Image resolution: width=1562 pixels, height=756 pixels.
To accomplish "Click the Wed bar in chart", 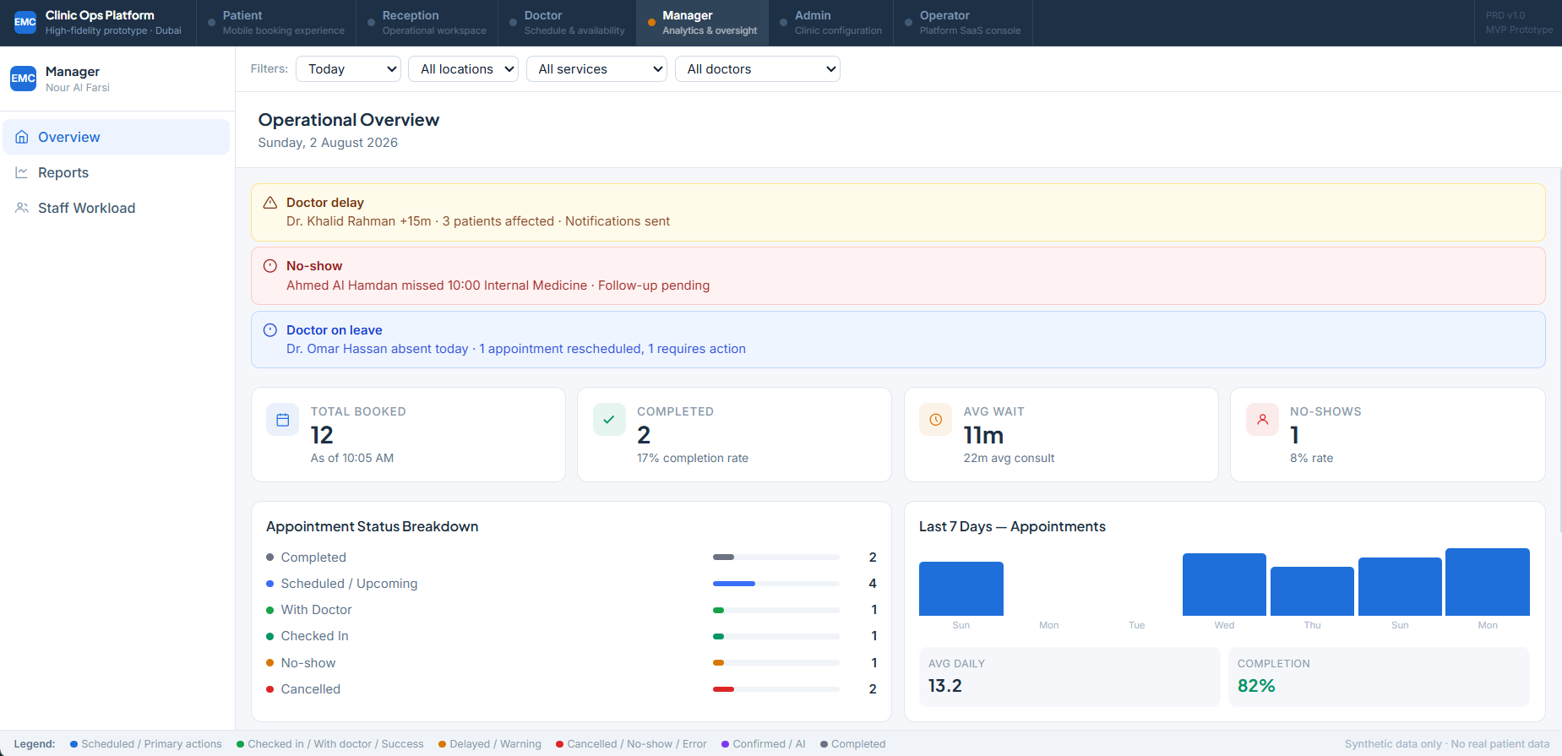I will pos(1224,585).
